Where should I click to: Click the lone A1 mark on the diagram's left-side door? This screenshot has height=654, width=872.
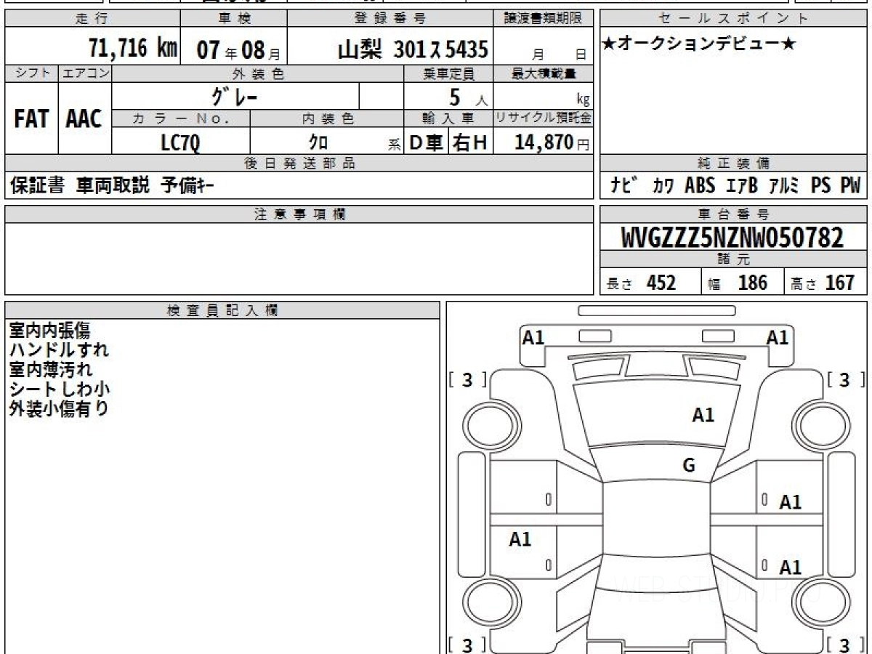(520, 539)
